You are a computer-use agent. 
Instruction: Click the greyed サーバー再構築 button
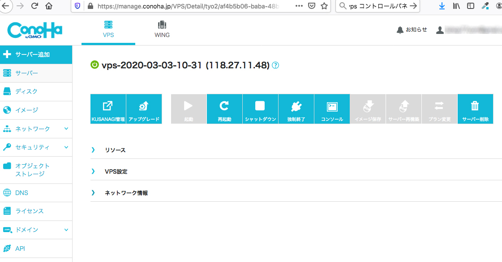click(404, 109)
